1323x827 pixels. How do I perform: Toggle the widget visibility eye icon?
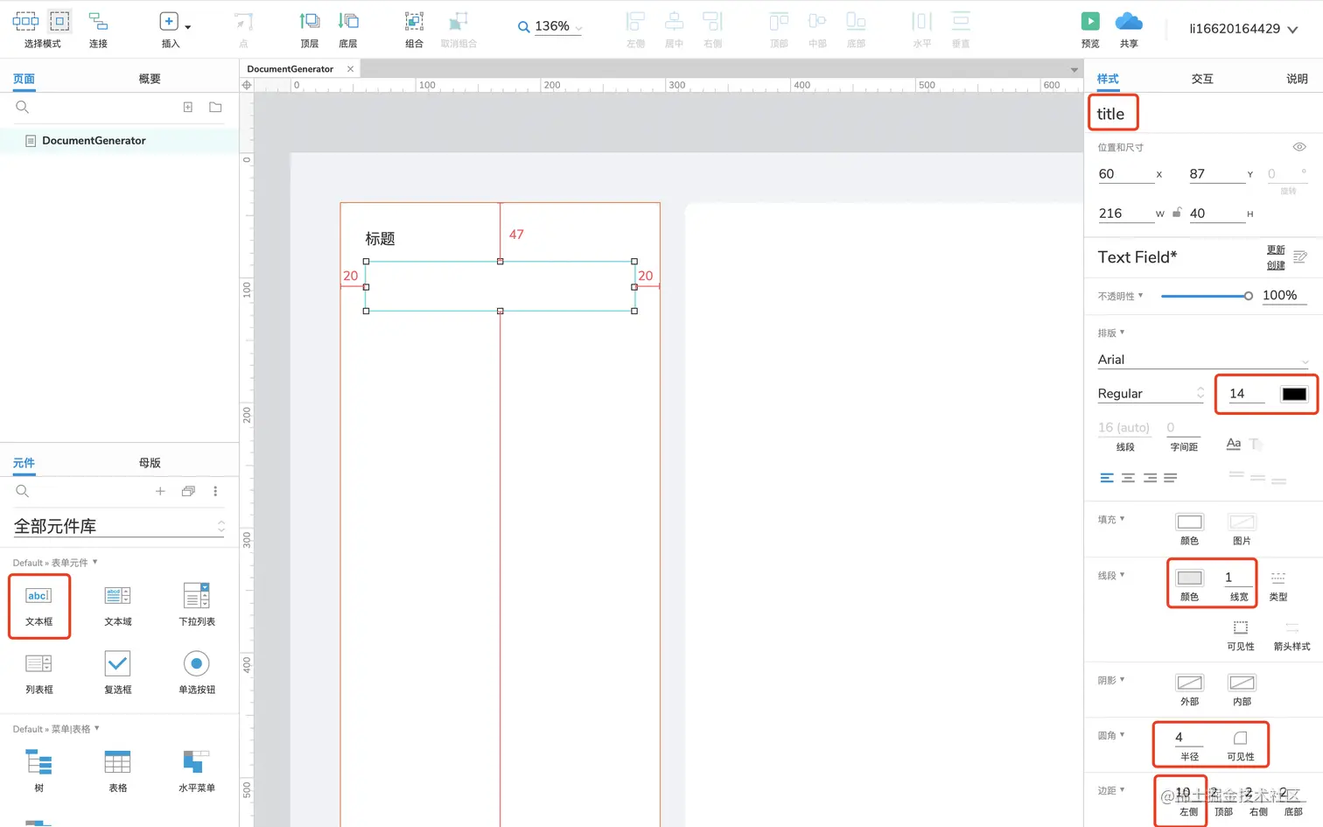1299,147
